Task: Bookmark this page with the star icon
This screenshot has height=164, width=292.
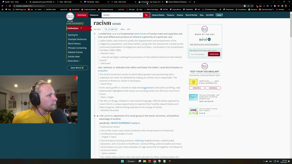Action: (252, 6)
